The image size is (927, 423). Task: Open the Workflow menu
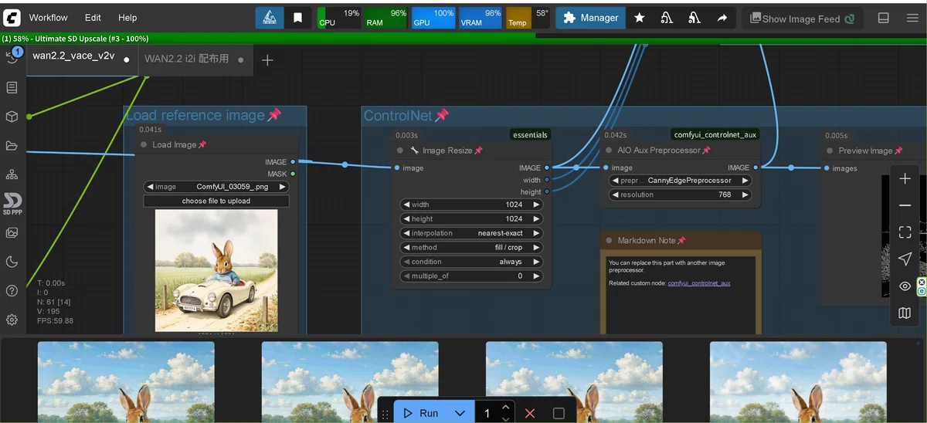point(48,18)
